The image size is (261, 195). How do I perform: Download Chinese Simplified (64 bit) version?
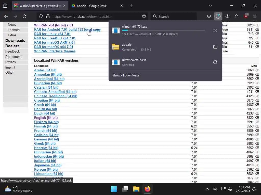pyautogui.click(x=55, y=92)
